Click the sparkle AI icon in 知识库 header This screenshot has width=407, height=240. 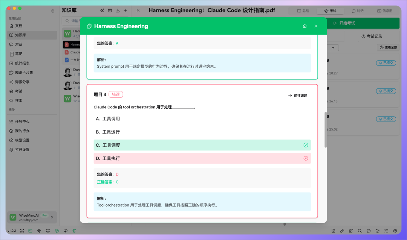click(102, 11)
